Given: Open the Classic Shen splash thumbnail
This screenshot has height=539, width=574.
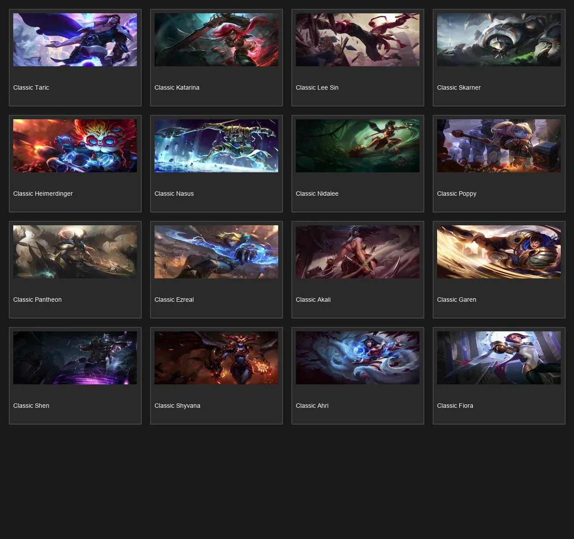Looking at the screenshot, I should coord(75,358).
